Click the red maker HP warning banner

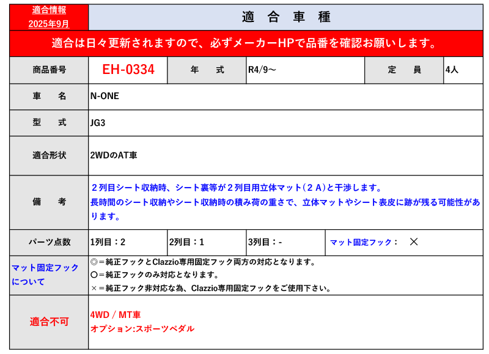244,43
